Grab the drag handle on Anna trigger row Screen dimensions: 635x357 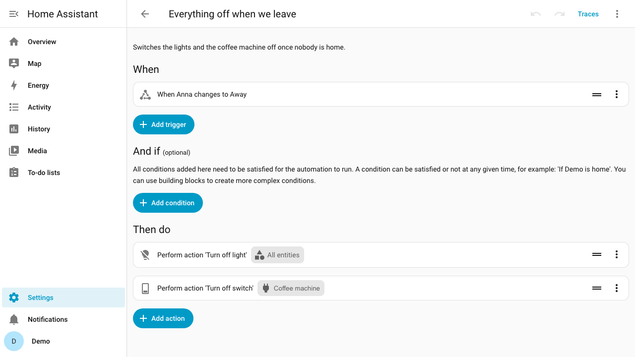tap(597, 94)
